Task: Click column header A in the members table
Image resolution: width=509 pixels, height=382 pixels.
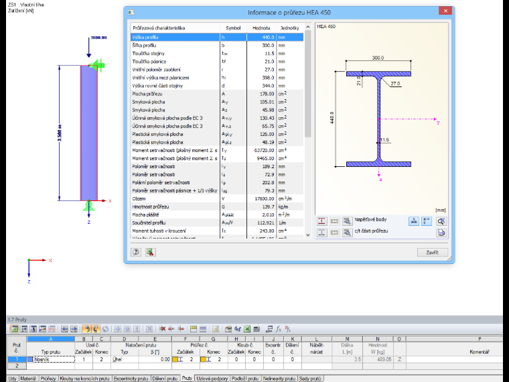Action: pos(51,339)
